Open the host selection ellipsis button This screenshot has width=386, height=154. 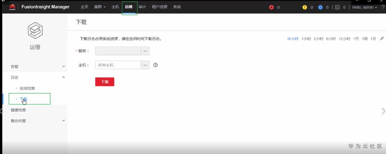[145, 65]
